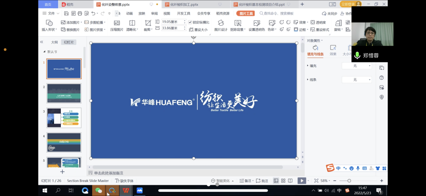Click Remove Background (抠除背景) icon
426x196 pixels.
coord(238,23)
